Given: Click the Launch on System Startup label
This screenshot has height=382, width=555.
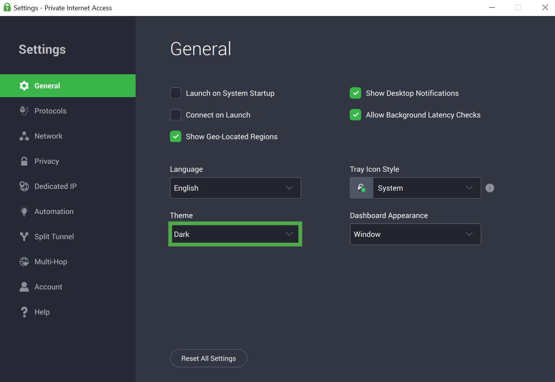Looking at the screenshot, I should 230,93.
